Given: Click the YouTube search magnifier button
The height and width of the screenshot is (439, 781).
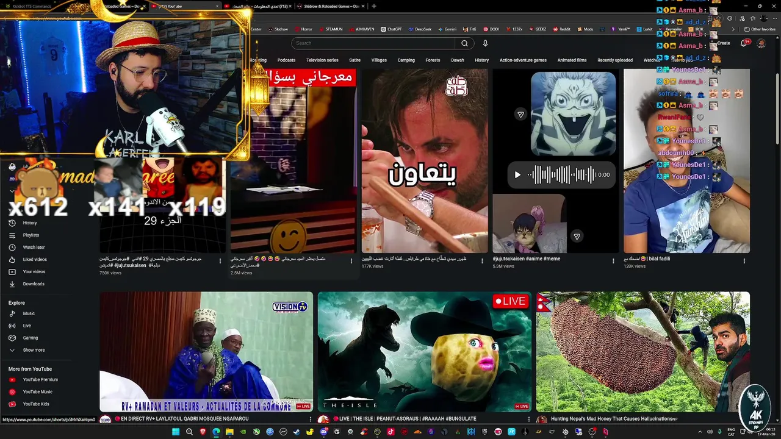Looking at the screenshot, I should (464, 43).
